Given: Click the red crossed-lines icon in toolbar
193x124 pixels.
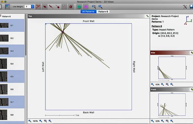Looking at the screenshot, I should coord(38,6).
